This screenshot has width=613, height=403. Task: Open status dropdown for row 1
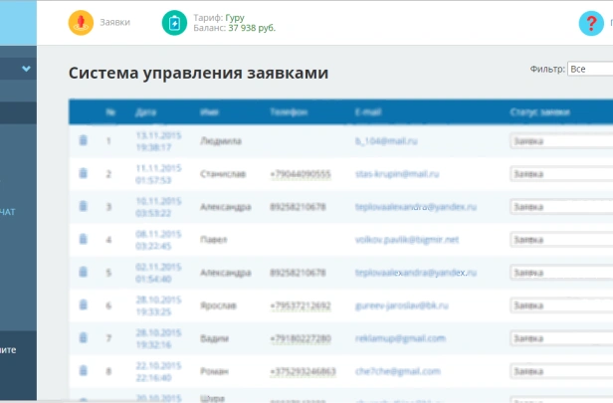[x=561, y=141]
